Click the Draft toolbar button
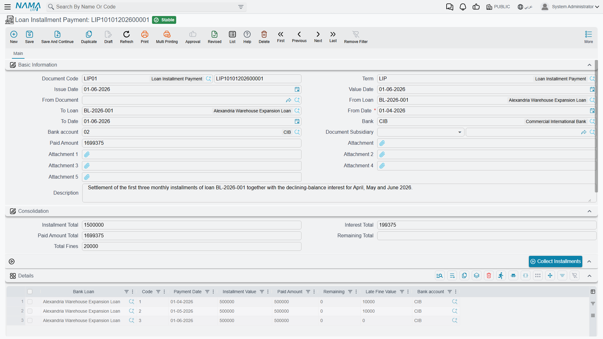Screen dimensions: 603x339 [108, 37]
